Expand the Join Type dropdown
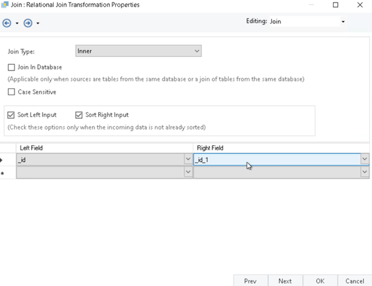The width and height of the screenshot is (372, 286). 197,52
